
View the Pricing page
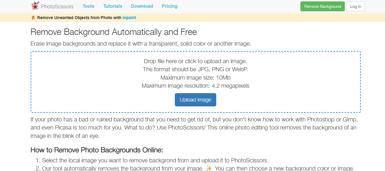[170, 6]
